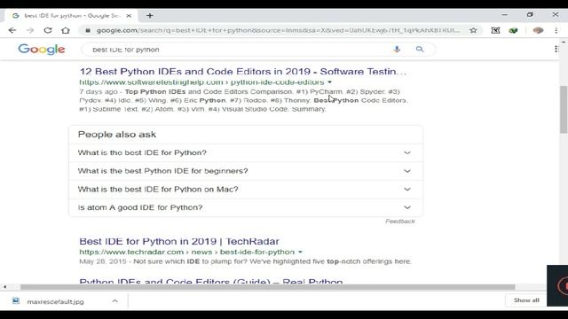Click the maxresdefault.jpg file icon in downloads bar
Image resolution: width=568 pixels, height=319 pixels.
16,301
